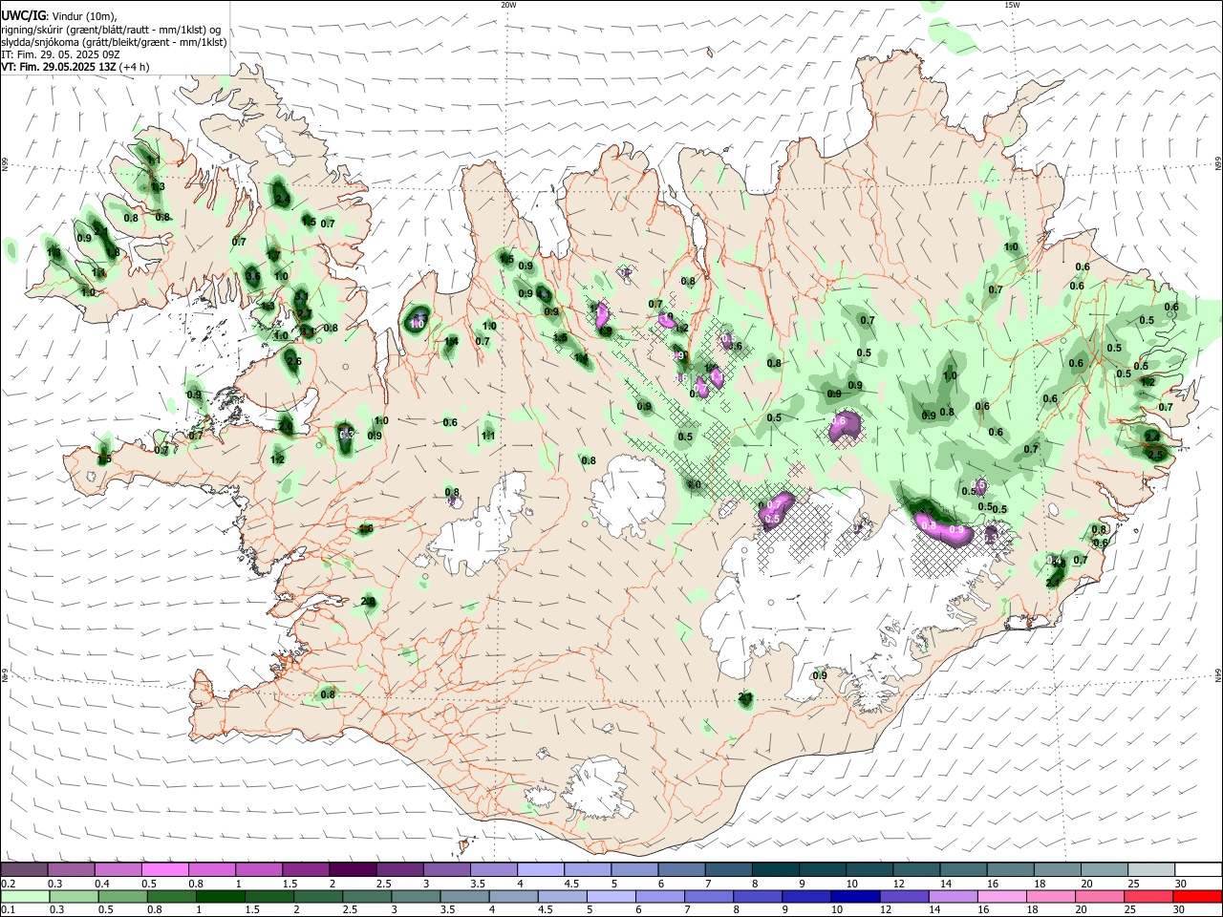
Task: Pick the darkest purple swatch labeled 2
Action: click(x=353, y=869)
